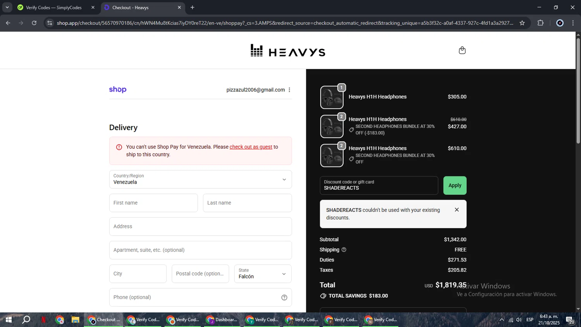Open the Dashboard Chrome window in the taskbar
The height and width of the screenshot is (327, 581).
pos(222,320)
